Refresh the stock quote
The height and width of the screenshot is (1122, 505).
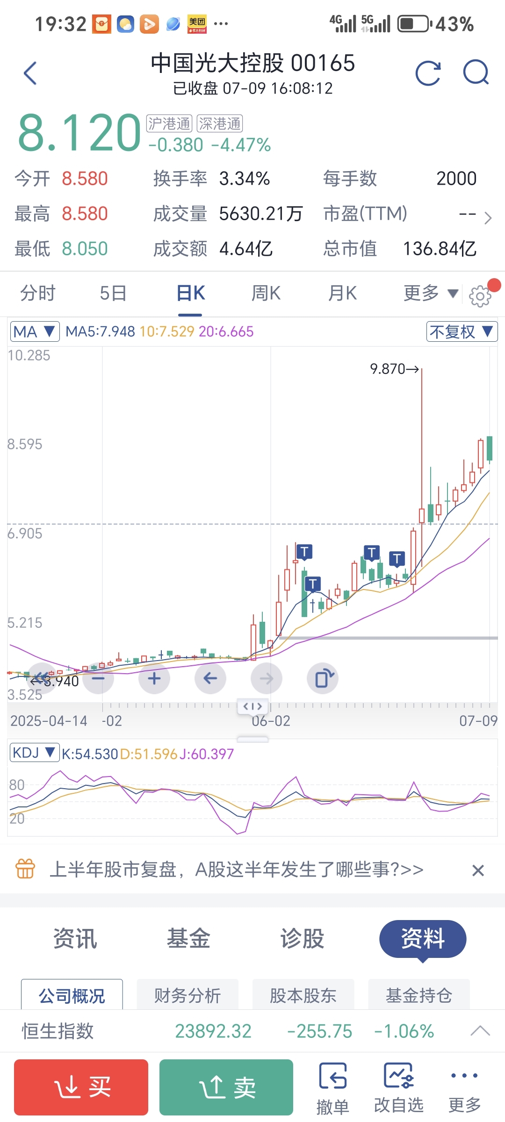pos(428,73)
